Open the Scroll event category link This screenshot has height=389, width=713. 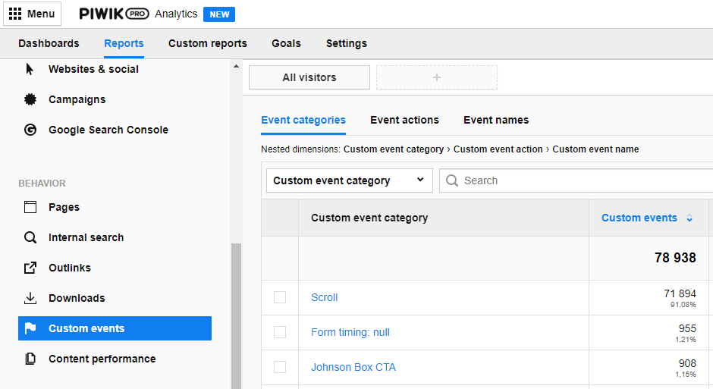[x=324, y=297]
